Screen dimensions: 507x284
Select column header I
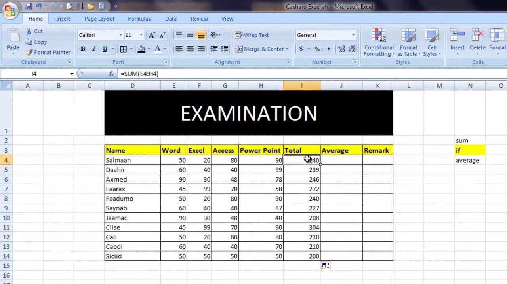point(301,86)
